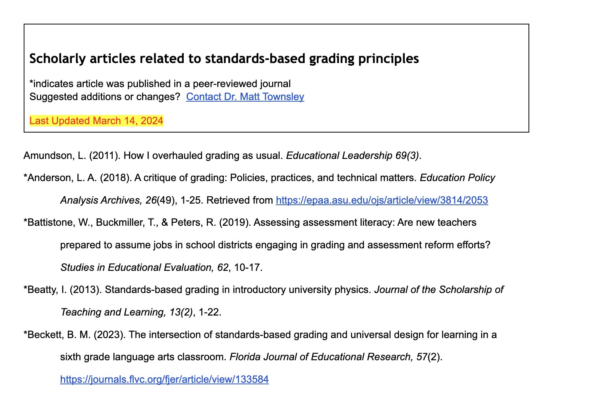Click 'Analysis Archives, 26(49), 1-25' text

132,200
